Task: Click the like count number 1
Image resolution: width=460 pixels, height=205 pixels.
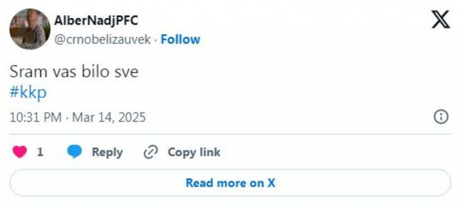Action: tap(40, 152)
